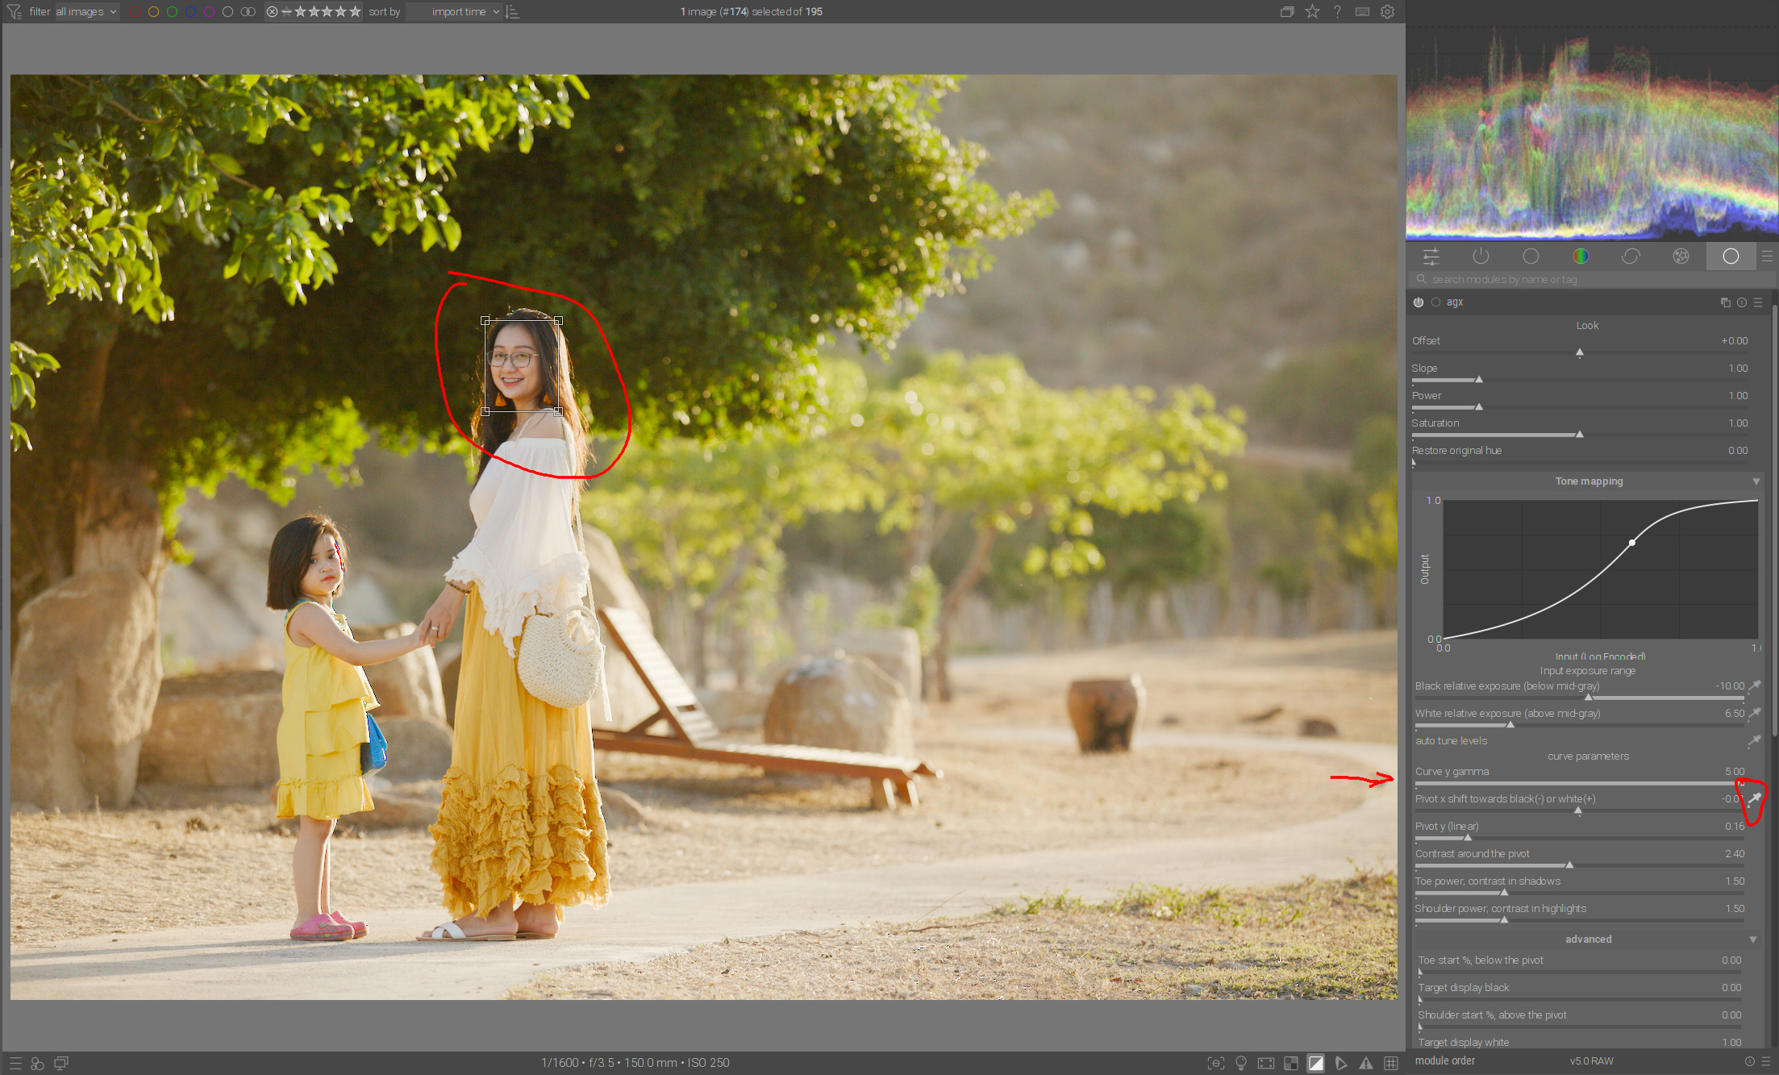Open the import time sort dropdown
The image size is (1779, 1075).
point(457,11)
